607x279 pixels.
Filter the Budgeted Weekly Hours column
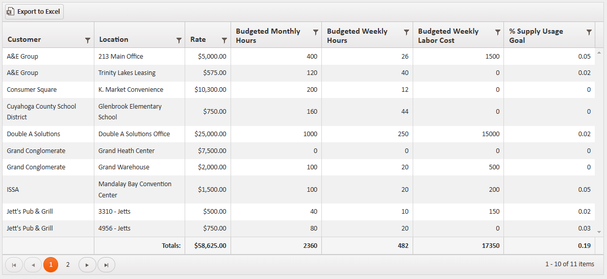(x=406, y=32)
